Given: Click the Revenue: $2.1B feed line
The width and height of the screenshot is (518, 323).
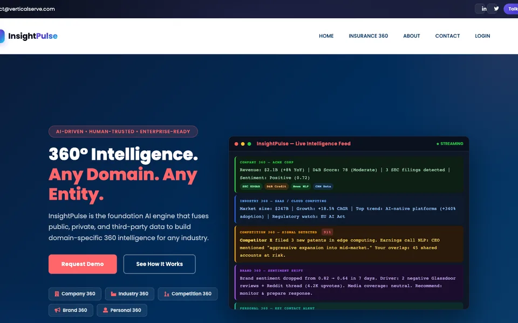Looking at the screenshot, I should click(345, 174).
